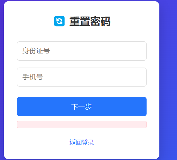
Task: Submit the form with 下一步
Action: [x=82, y=107]
